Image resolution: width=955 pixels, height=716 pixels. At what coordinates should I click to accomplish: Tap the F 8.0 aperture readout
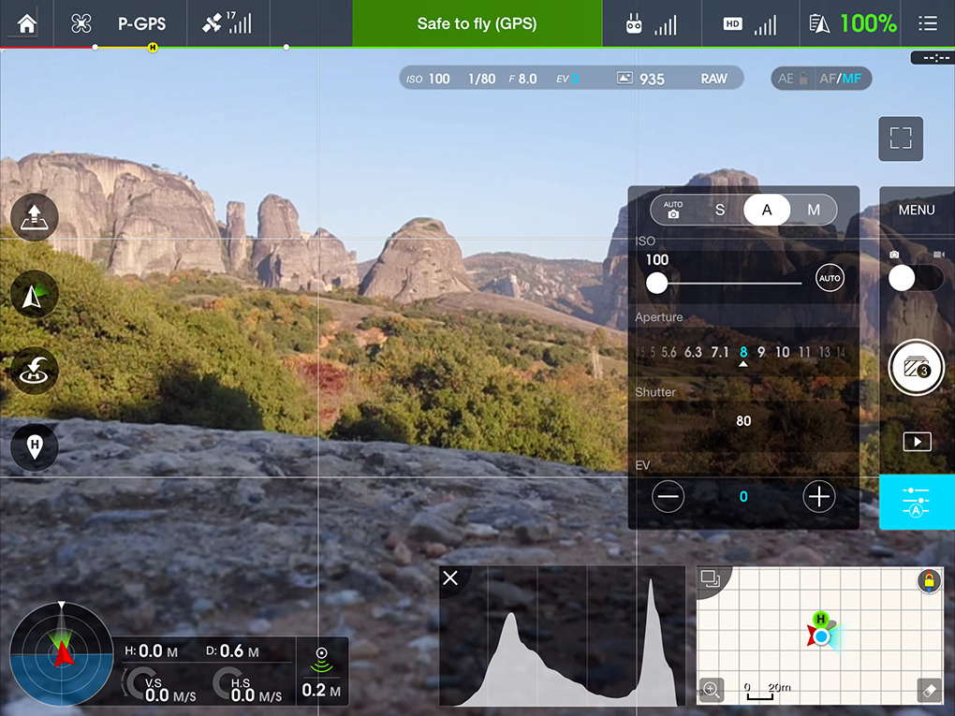pos(522,80)
